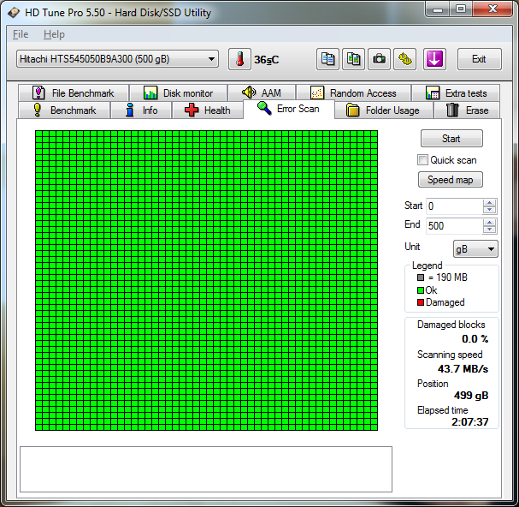Click the 36°C temperature reading

(x=267, y=60)
